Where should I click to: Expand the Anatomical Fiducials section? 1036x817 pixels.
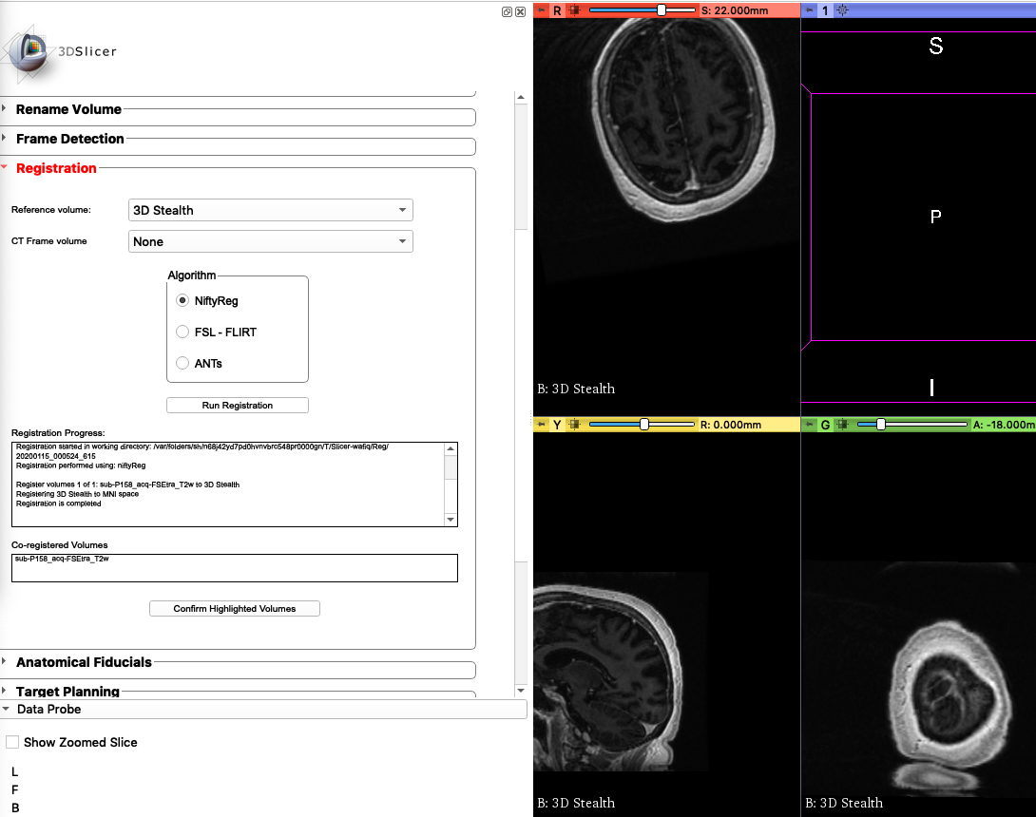(84, 662)
